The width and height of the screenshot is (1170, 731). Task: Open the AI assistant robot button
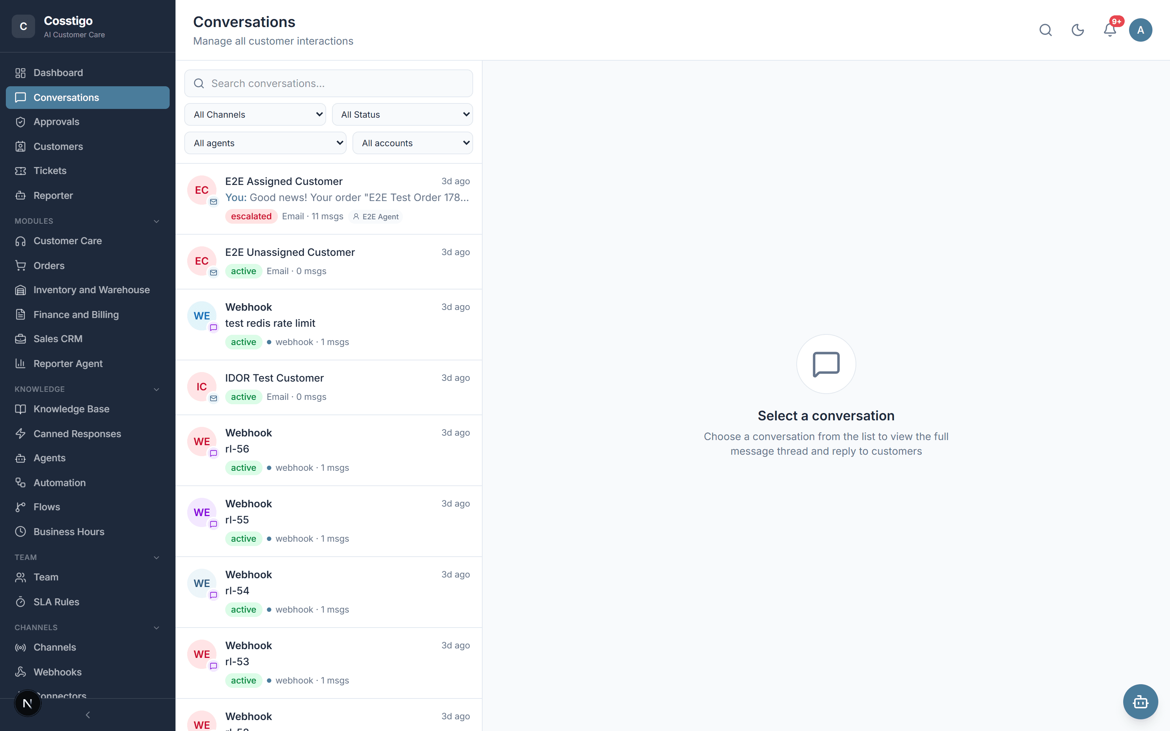pos(1140,701)
